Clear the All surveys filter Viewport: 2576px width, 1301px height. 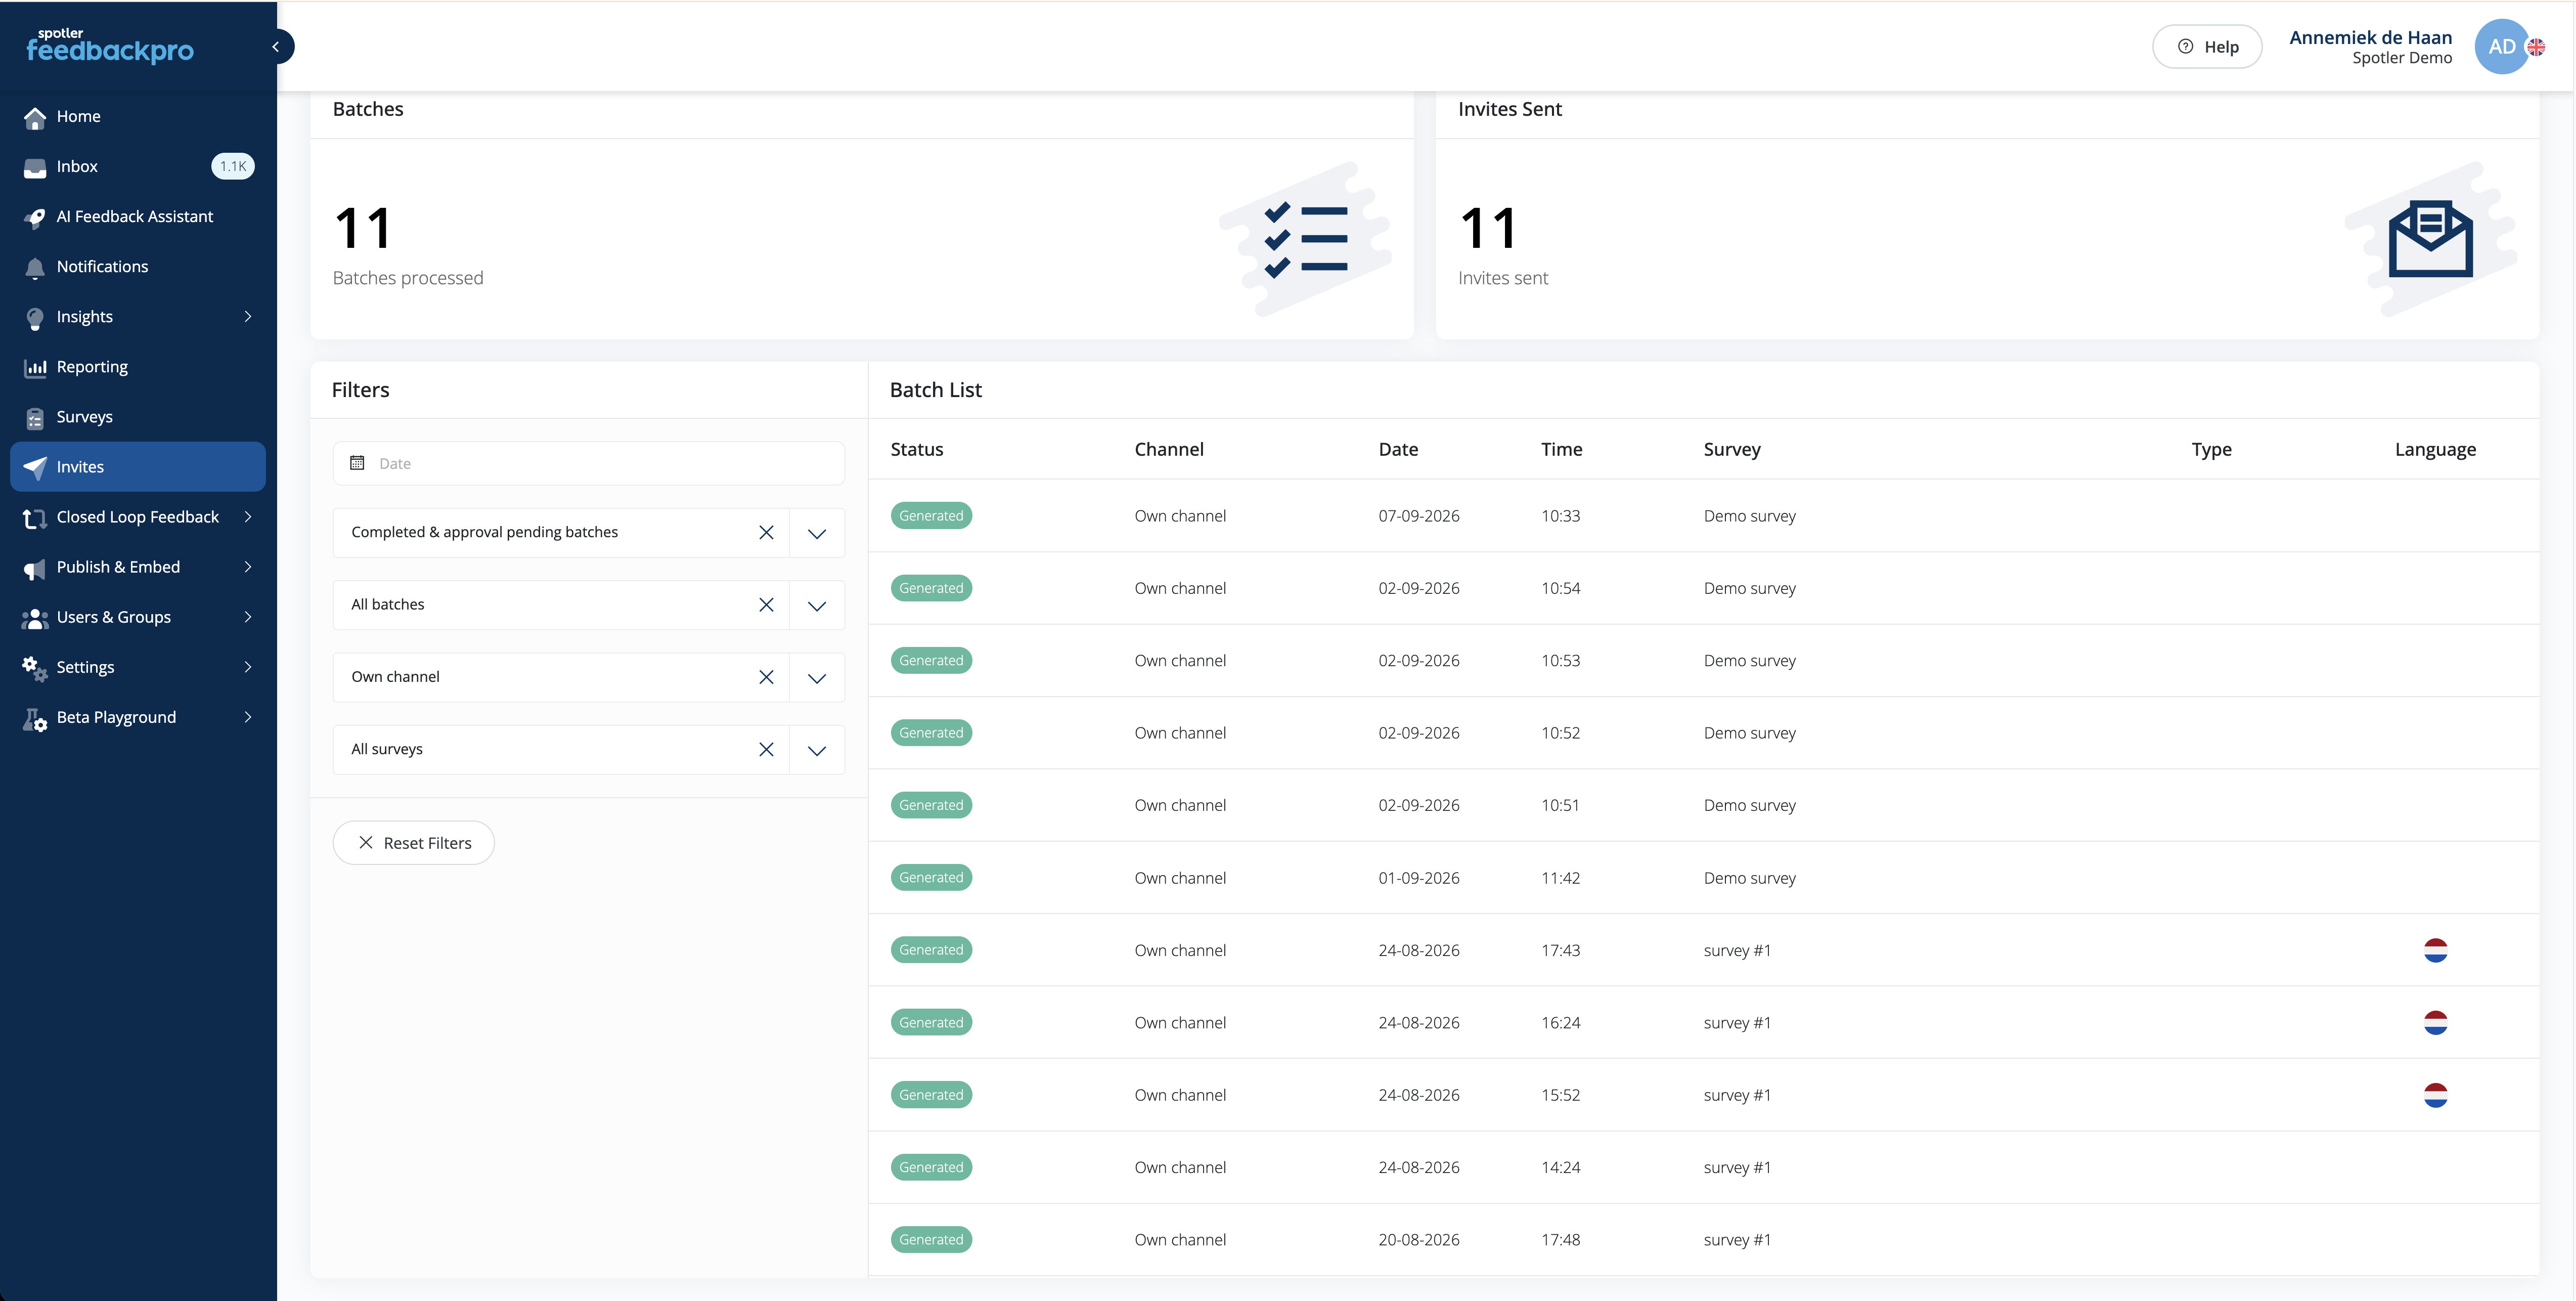click(x=766, y=749)
